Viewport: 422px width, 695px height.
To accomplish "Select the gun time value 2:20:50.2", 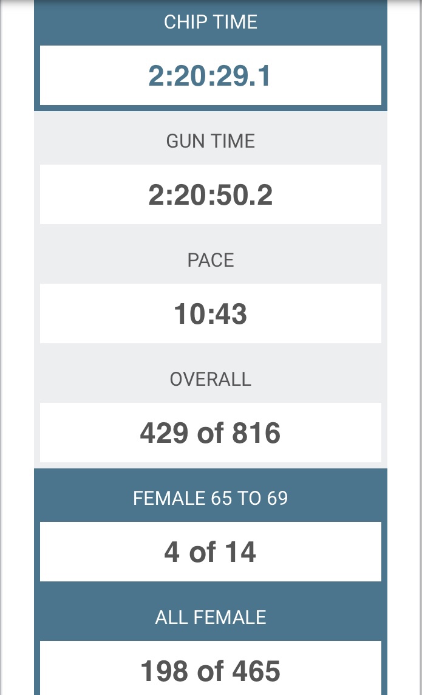I will click(210, 196).
